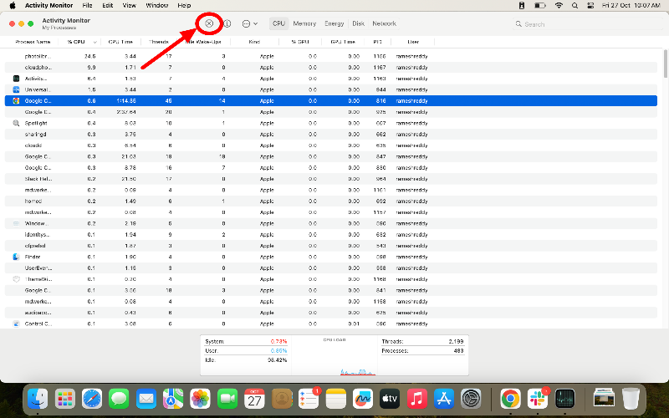Select the photolibr... process row

click(x=330, y=56)
